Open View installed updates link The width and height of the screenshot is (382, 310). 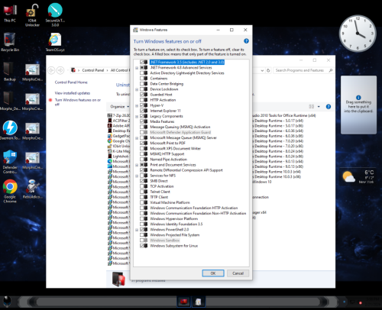tap(73, 93)
